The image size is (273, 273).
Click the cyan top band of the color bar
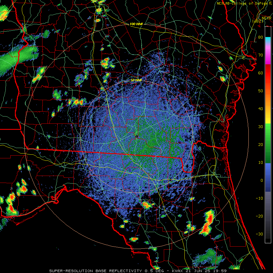click(x=268, y=39)
